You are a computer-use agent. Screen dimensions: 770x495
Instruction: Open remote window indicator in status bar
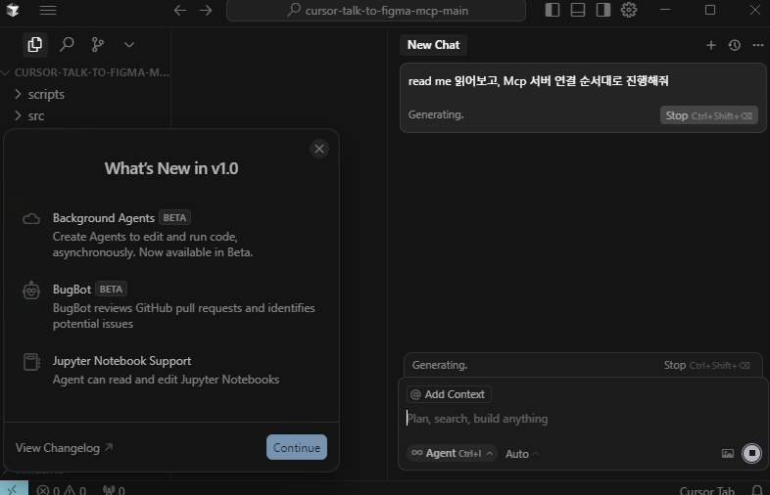pos(14,488)
